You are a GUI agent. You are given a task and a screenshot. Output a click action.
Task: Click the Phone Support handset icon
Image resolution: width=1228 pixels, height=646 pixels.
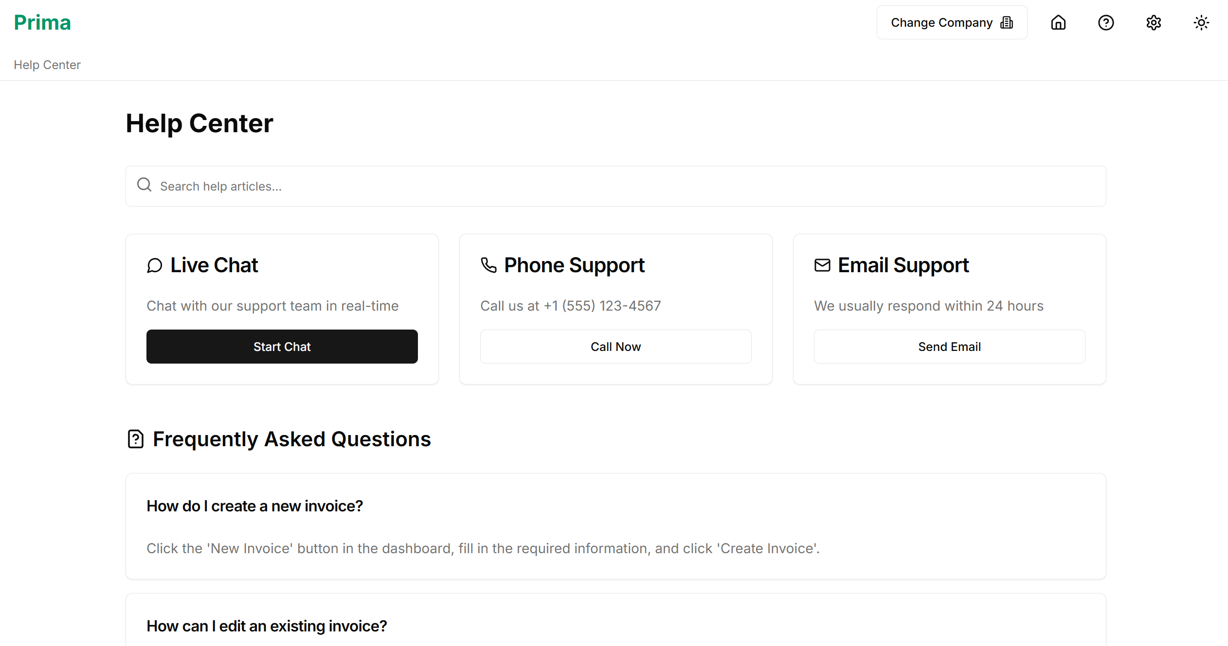tap(488, 265)
